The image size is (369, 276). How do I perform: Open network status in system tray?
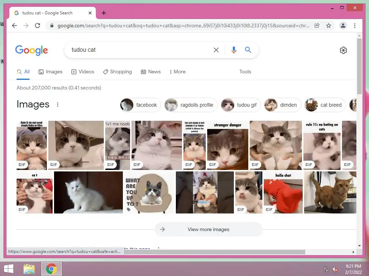pos(326,269)
